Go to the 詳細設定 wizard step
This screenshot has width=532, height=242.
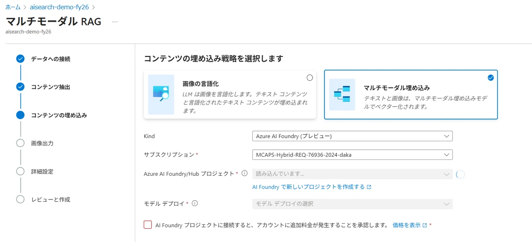click(x=42, y=171)
